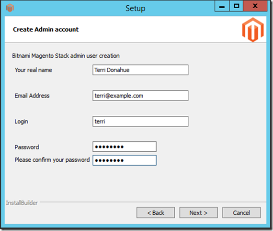Click the Bitnami Magento Stack description text
The image size is (273, 231).
click(66, 56)
